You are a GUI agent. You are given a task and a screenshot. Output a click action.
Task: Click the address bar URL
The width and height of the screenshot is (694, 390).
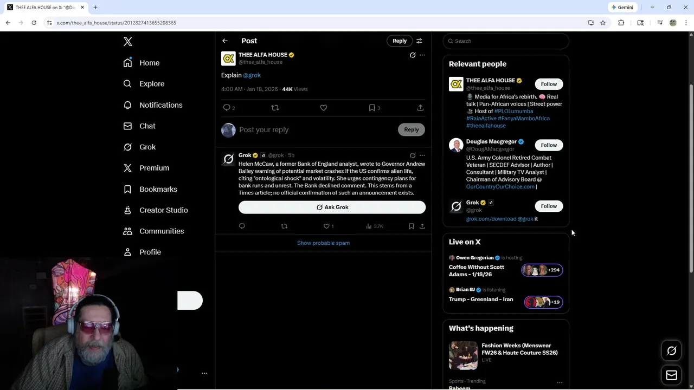tap(116, 23)
